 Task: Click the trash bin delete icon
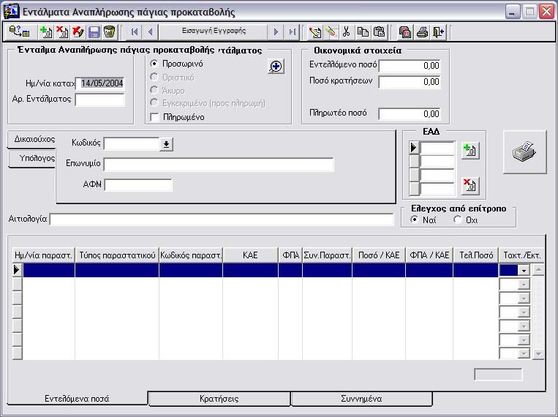(109, 31)
